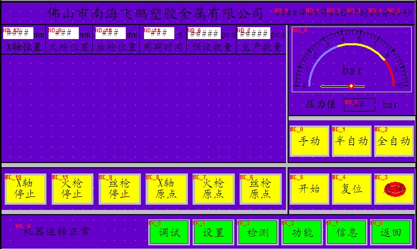Click the 返回 return button
The width and height of the screenshot is (417, 249).
pos(389,232)
